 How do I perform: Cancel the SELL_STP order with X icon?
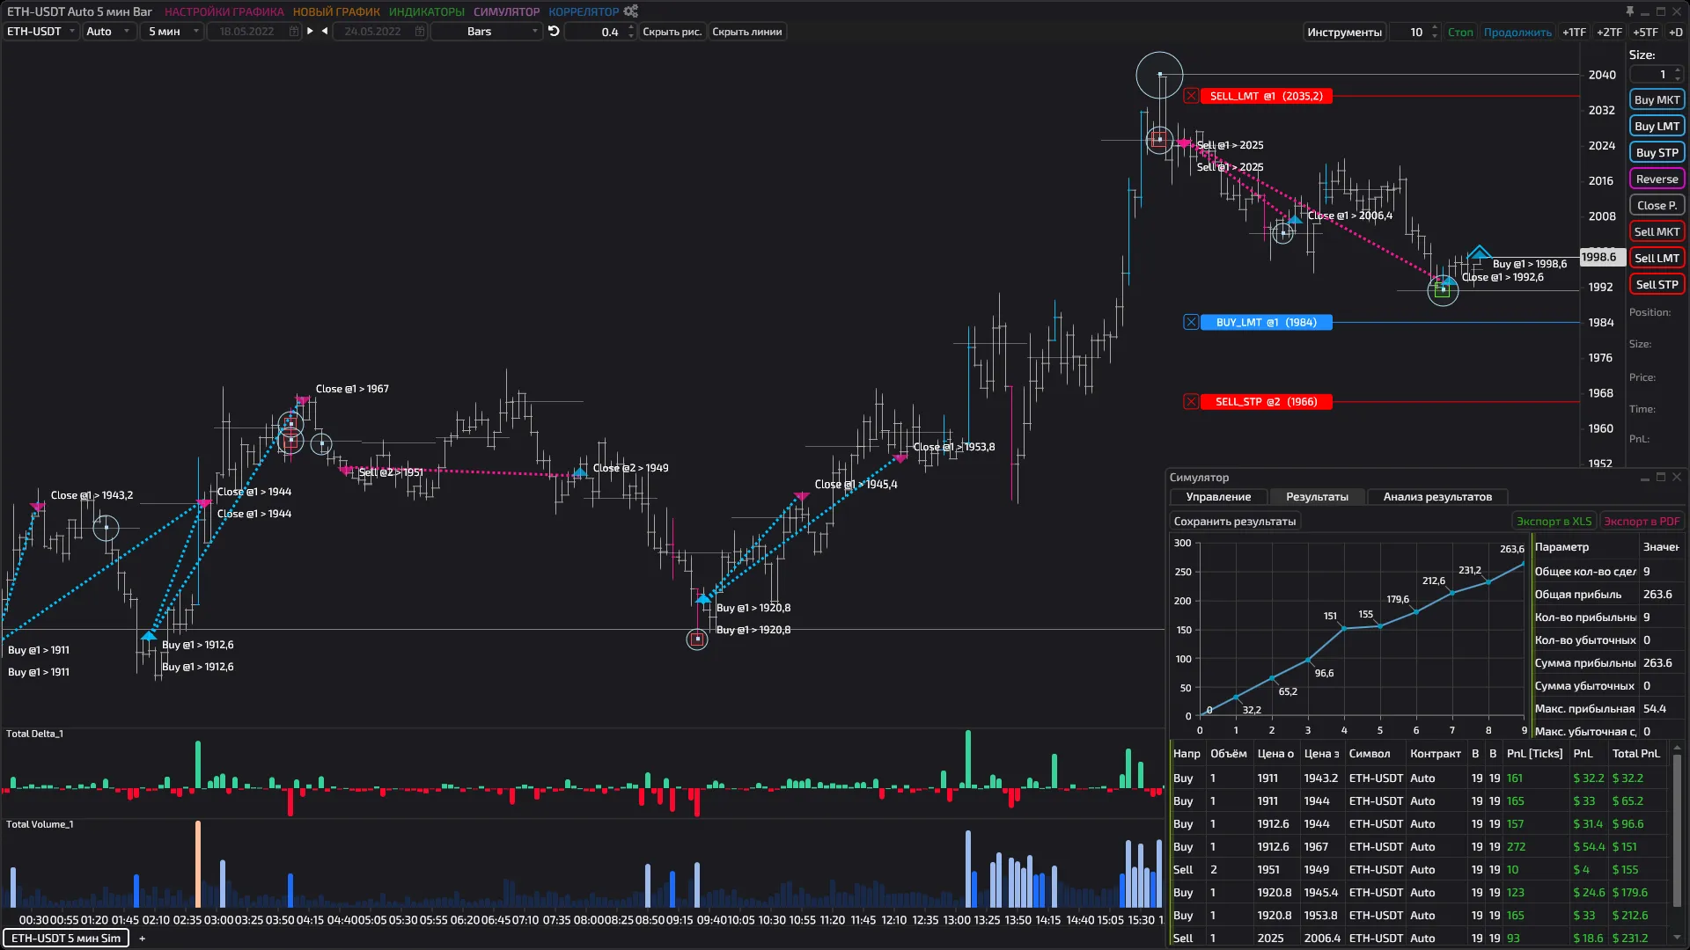click(x=1191, y=401)
